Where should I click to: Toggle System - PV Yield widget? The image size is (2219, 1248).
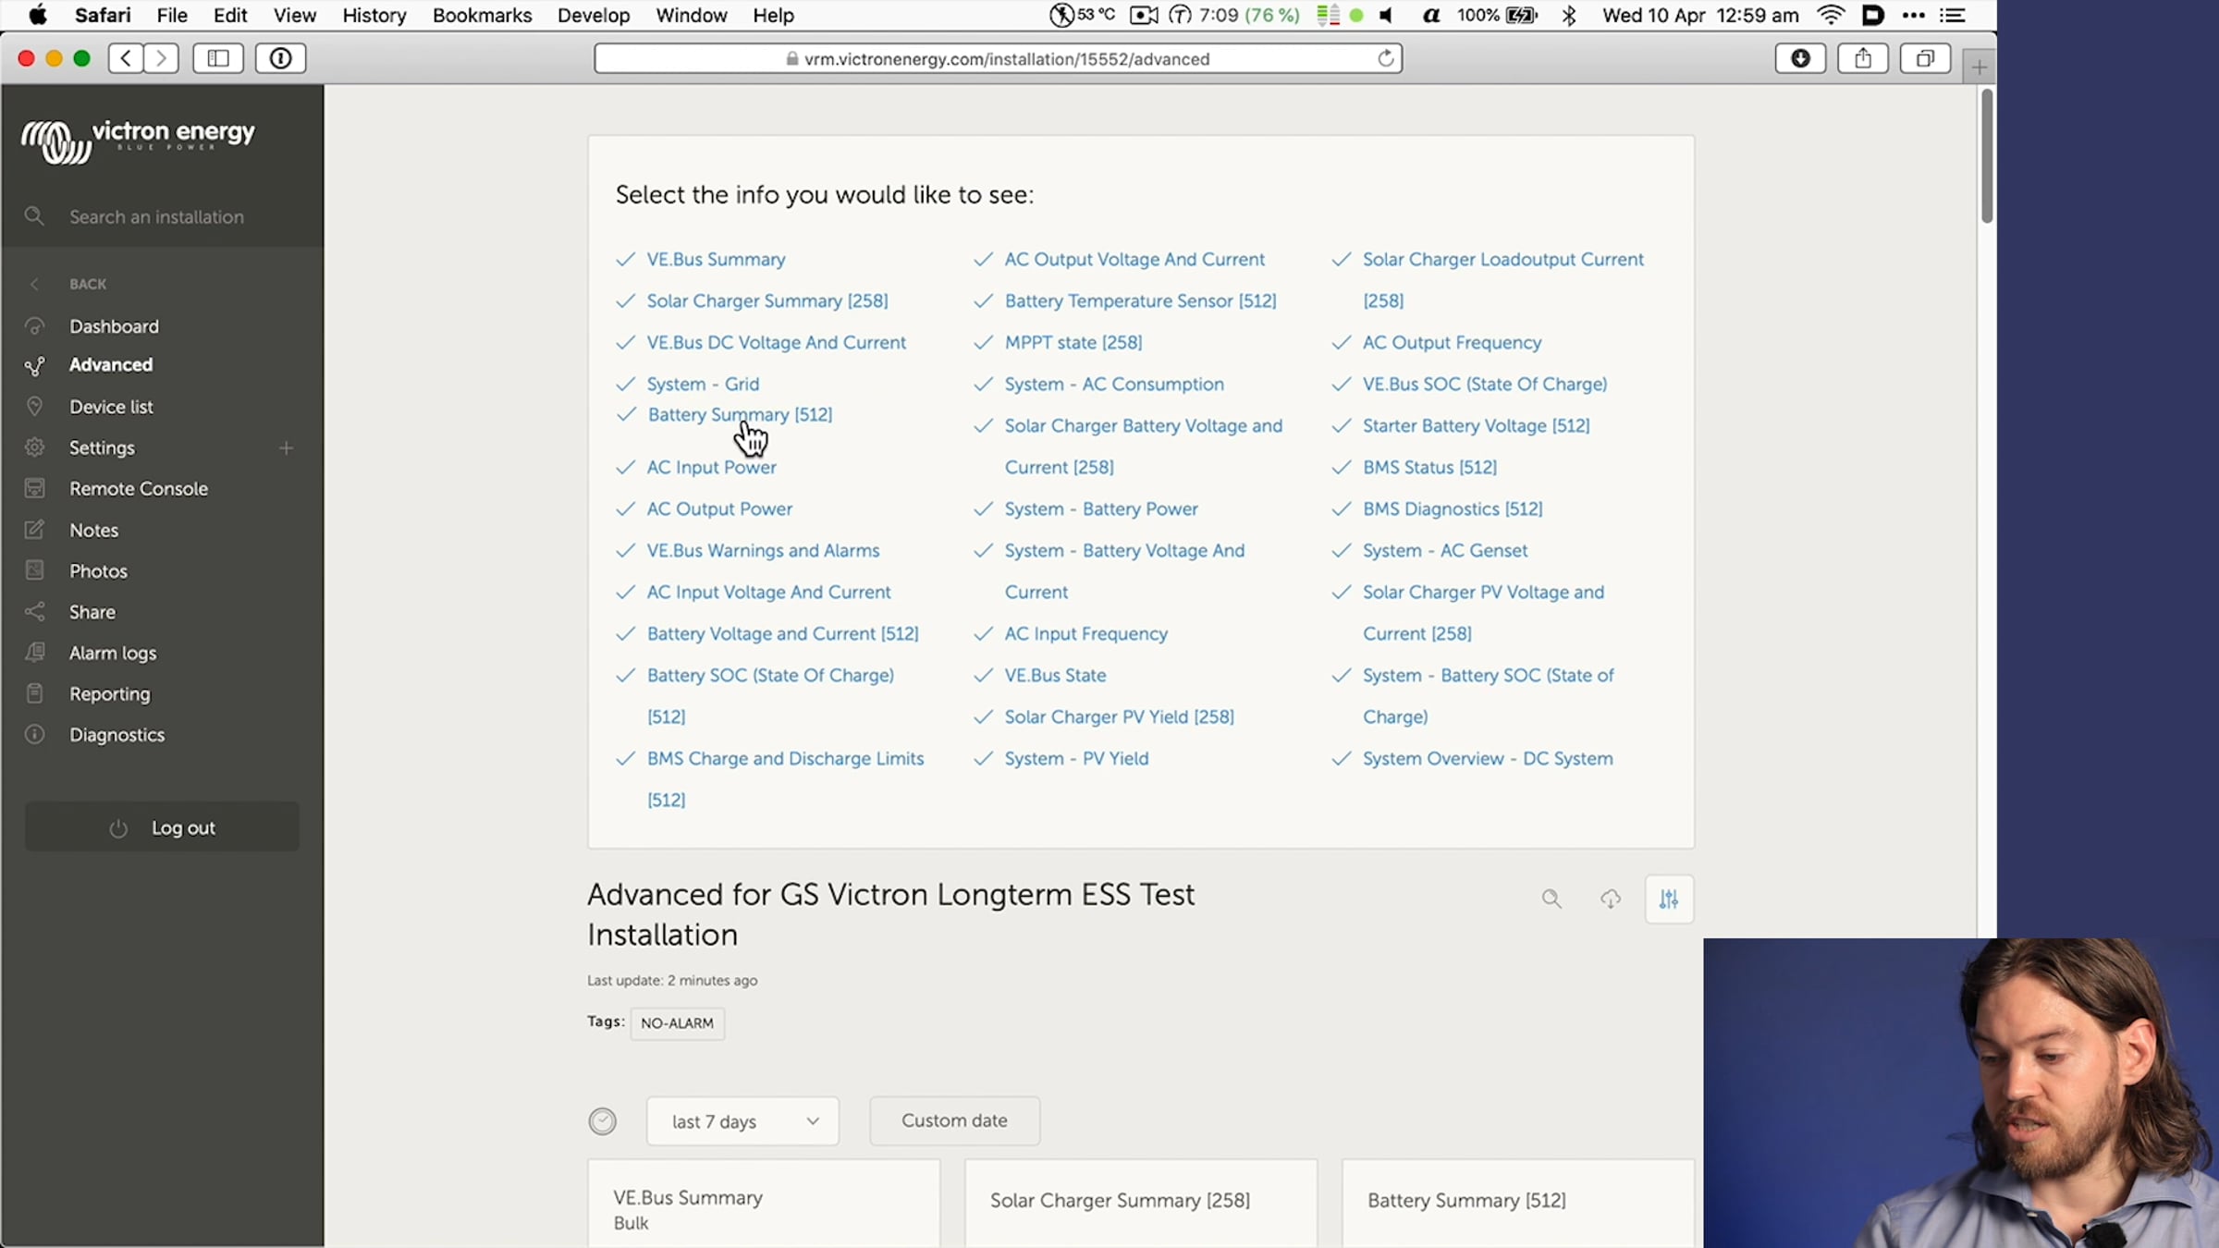(x=1076, y=759)
